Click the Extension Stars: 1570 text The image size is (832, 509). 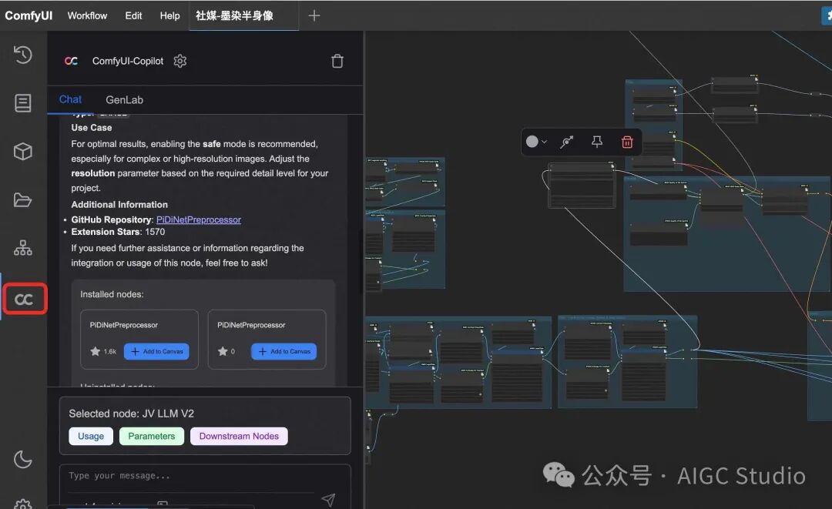pos(118,232)
